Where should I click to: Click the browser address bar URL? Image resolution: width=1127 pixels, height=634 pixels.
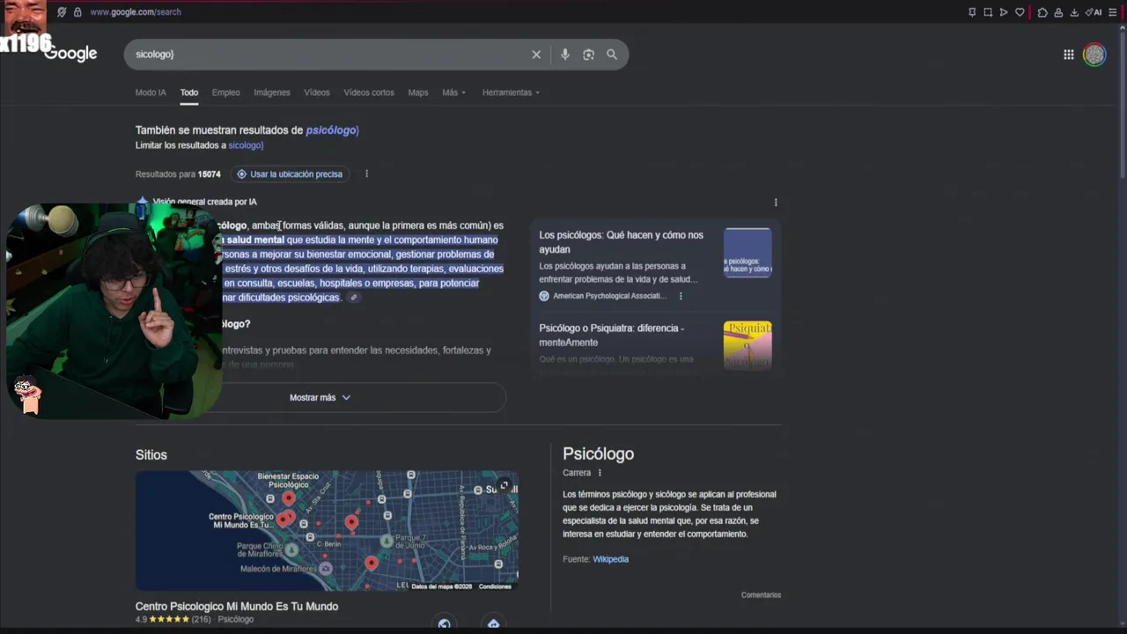(x=136, y=12)
